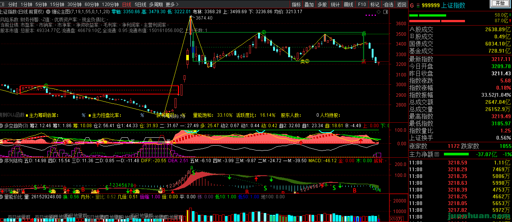
Task: Click 量能饱和 33.10% readout
Action: pos(213,115)
